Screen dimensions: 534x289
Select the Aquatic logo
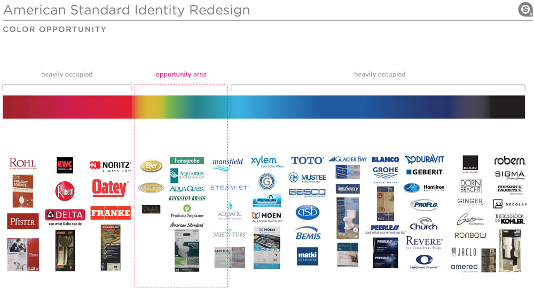click(230, 211)
